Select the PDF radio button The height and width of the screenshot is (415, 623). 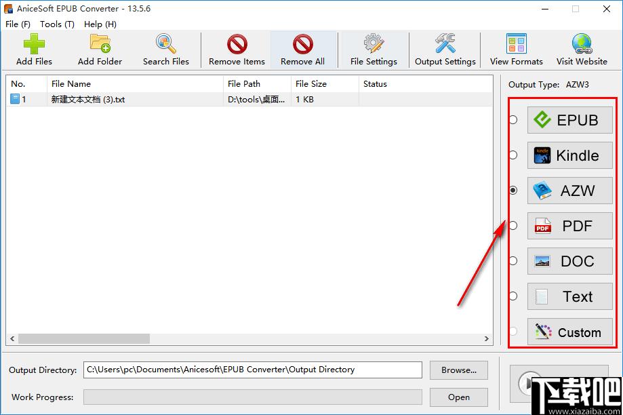coord(513,225)
